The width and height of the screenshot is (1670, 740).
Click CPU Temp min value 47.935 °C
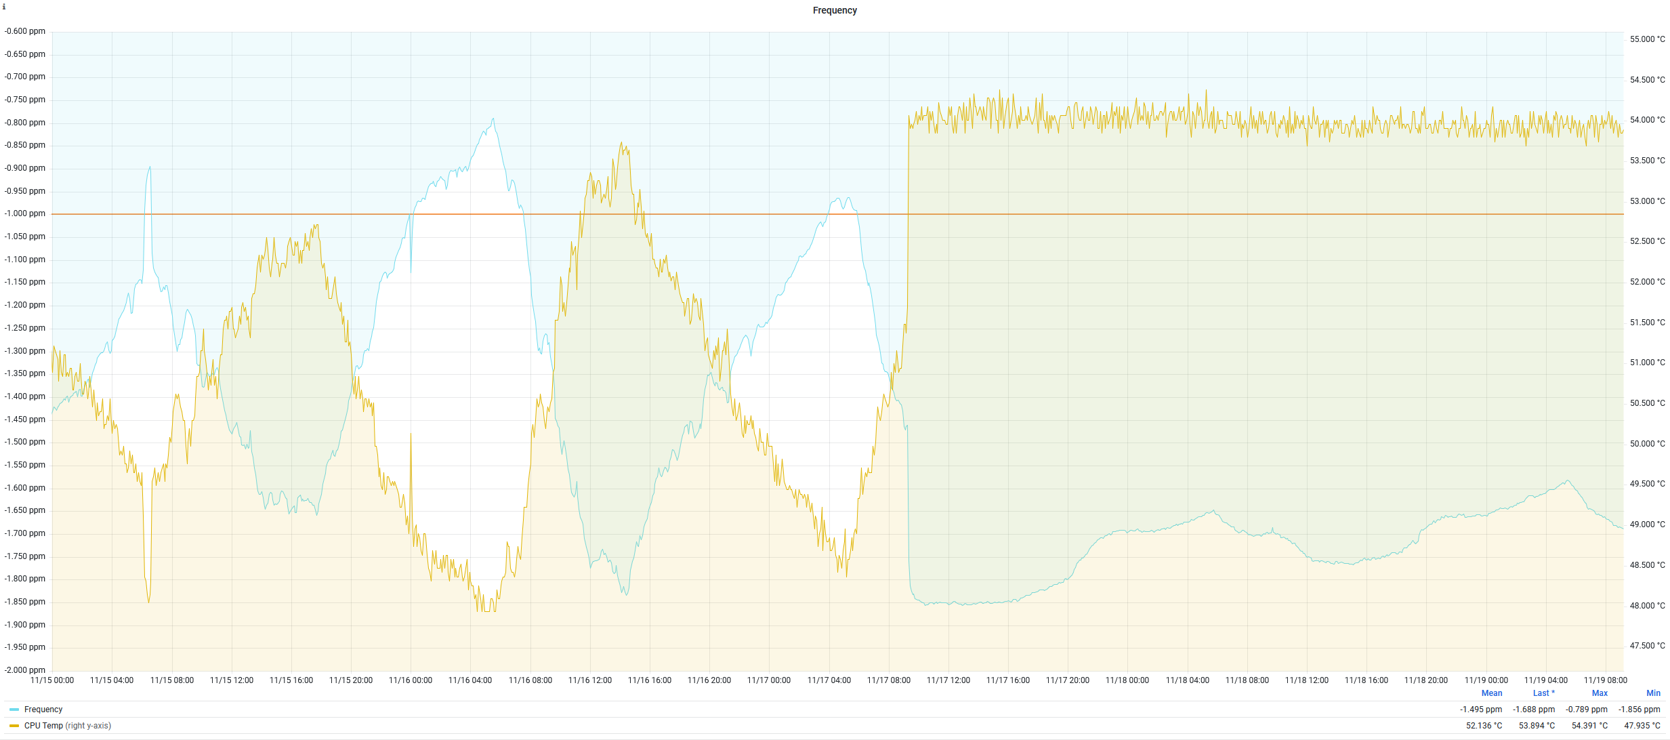coord(1642,726)
